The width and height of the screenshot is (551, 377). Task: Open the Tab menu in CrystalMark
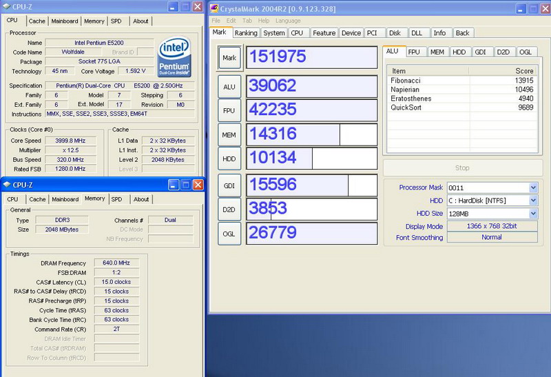click(x=247, y=21)
